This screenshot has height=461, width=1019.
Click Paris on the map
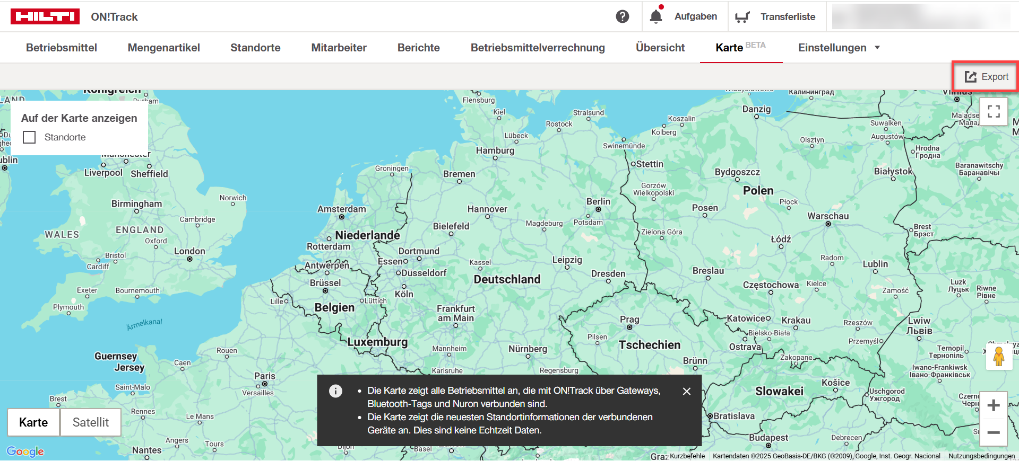tap(265, 376)
